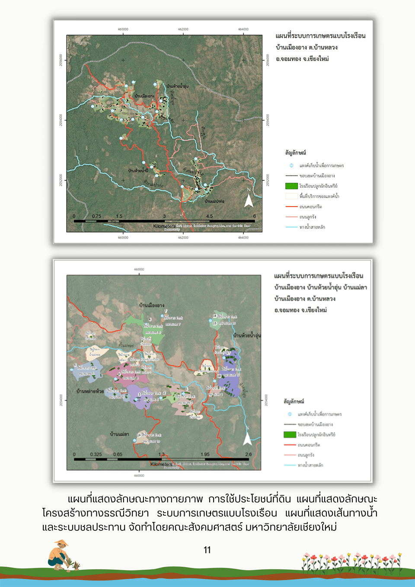Image resolution: width=415 pixels, height=587 pixels.
Task: Click the north arrow on the top map
Action: click(249, 200)
